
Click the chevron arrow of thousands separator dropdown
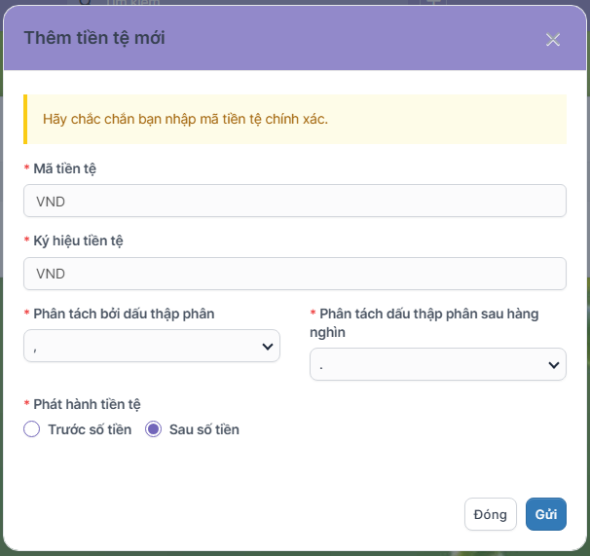pos(554,365)
